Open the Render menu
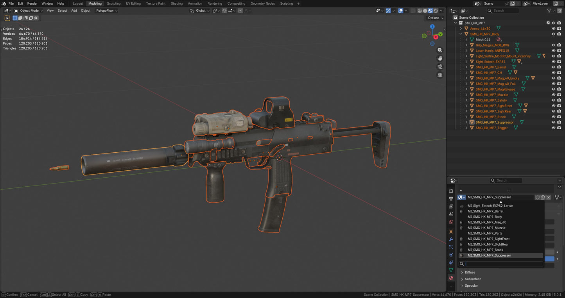This screenshot has width=565, height=298. click(32, 4)
